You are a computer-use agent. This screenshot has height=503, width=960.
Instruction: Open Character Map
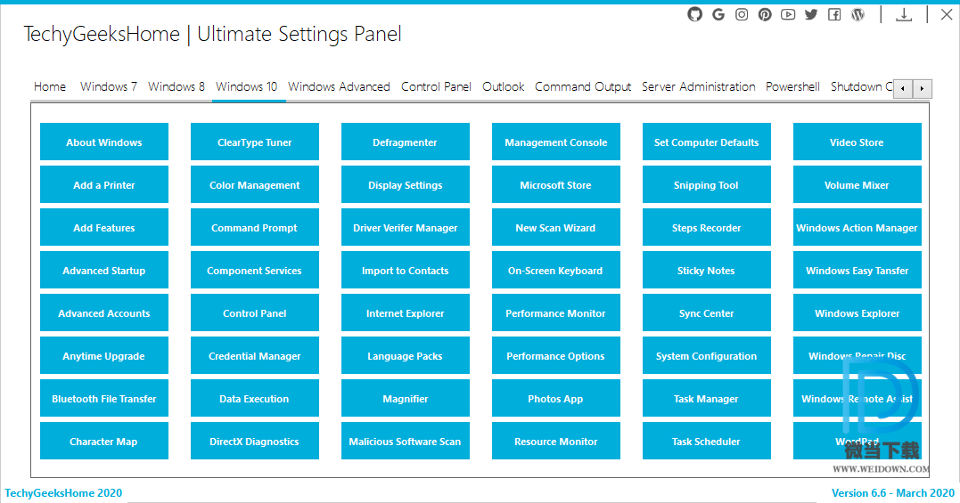tap(104, 442)
